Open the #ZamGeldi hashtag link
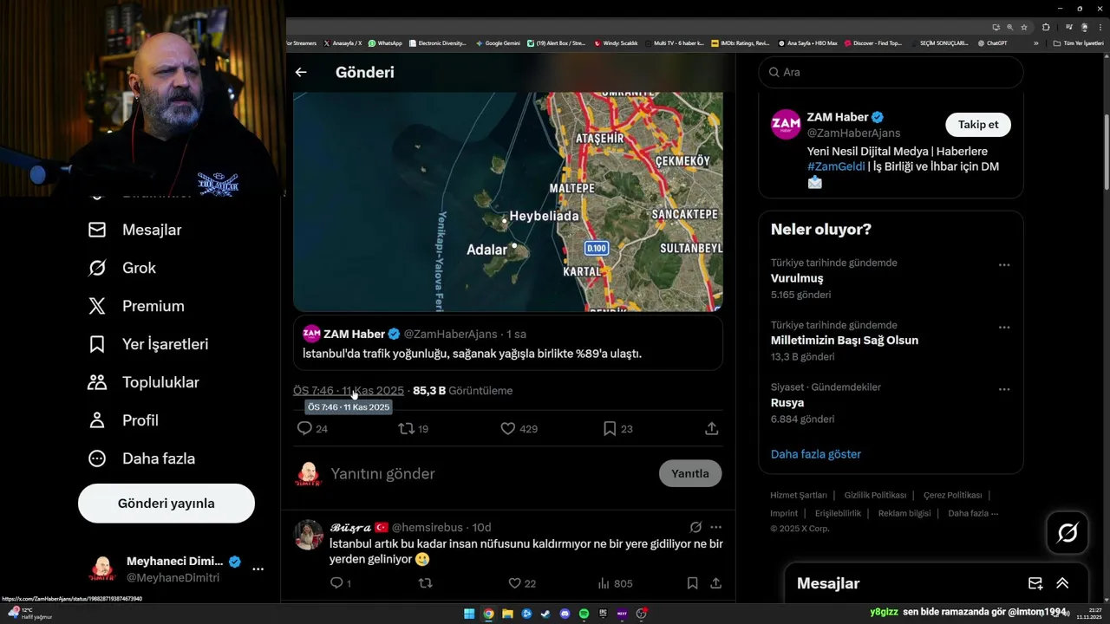 [837, 166]
